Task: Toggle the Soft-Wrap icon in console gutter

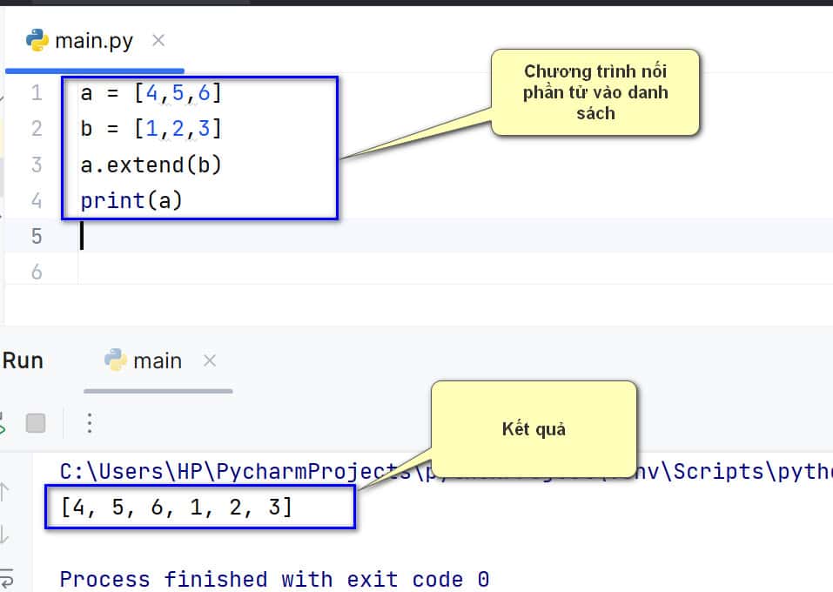Action: pyautogui.click(x=5, y=575)
